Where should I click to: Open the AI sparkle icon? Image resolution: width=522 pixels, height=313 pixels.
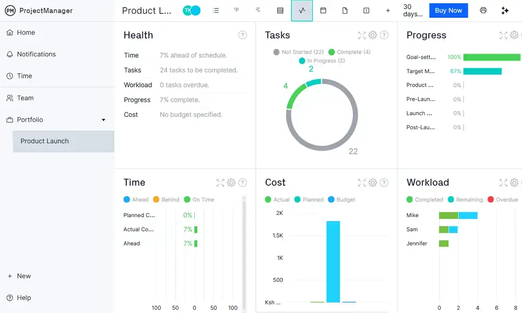coord(505,10)
